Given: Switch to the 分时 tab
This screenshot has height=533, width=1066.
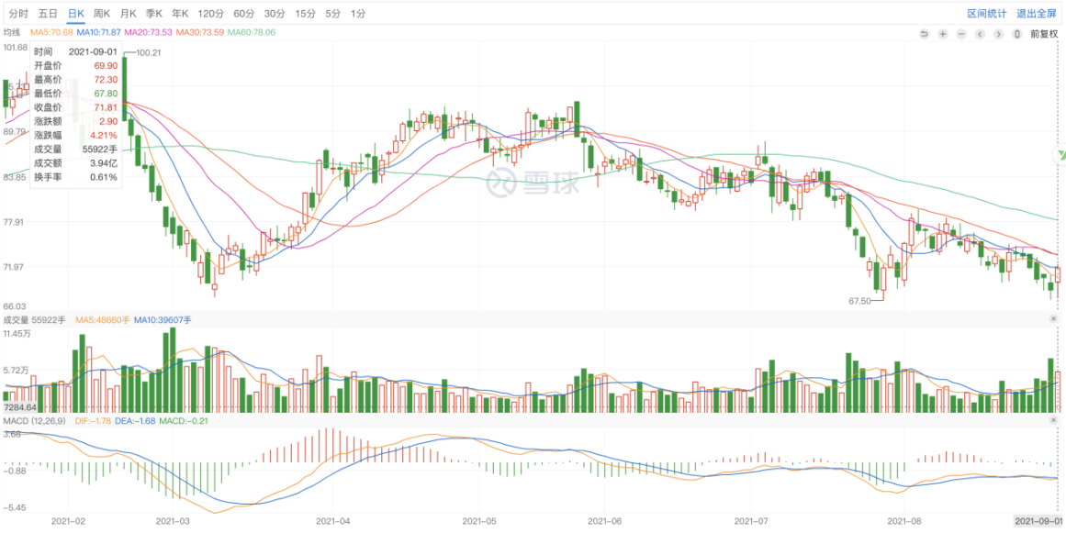Looking at the screenshot, I should (18, 14).
